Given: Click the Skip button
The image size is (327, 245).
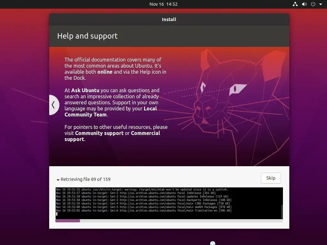Looking at the screenshot, I should click(x=271, y=178).
